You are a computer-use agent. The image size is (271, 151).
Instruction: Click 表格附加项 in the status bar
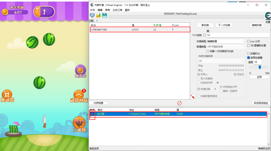click(x=264, y=149)
